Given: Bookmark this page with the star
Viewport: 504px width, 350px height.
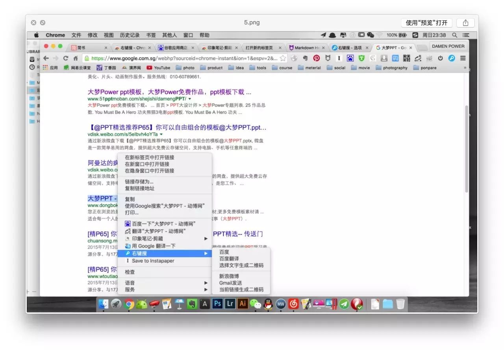Looking at the screenshot, I should 283,58.
